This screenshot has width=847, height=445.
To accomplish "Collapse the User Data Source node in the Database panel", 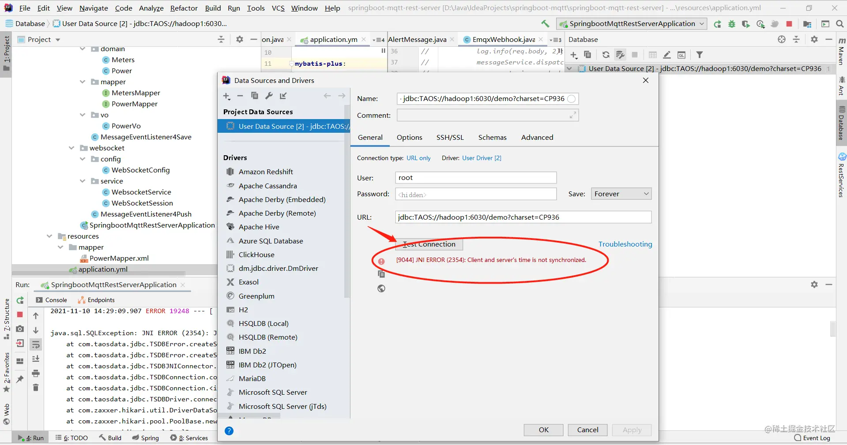I will coord(569,68).
